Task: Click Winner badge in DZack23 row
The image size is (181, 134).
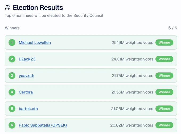Action: [164, 59]
